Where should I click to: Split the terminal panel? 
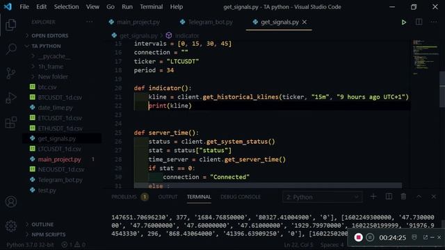pos(389,197)
